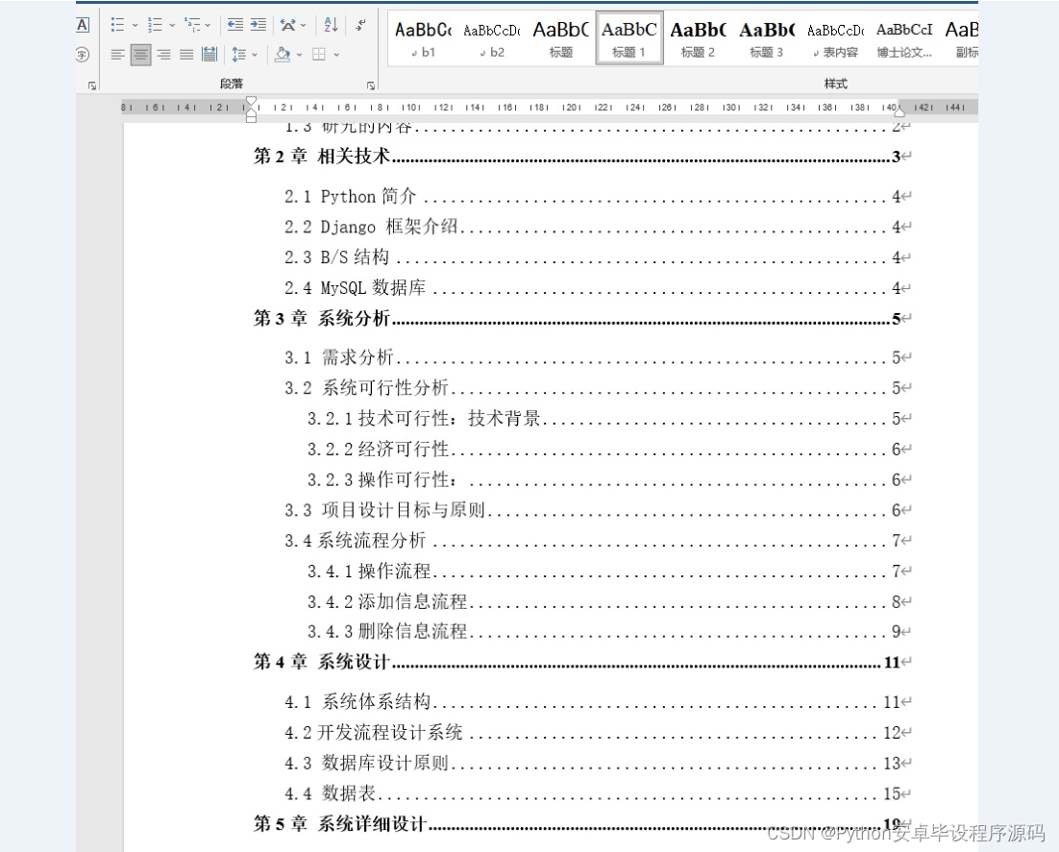The width and height of the screenshot is (1059, 852).
Task: Increase paragraph indent
Action: pos(259,25)
